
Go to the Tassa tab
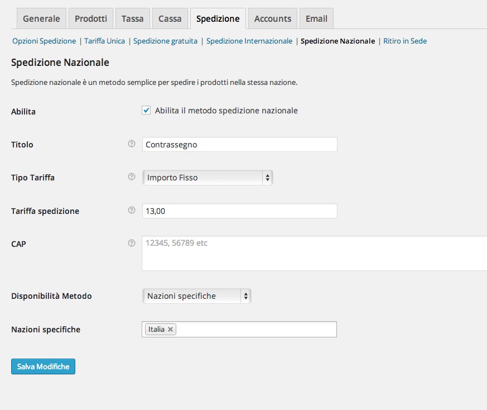click(133, 18)
